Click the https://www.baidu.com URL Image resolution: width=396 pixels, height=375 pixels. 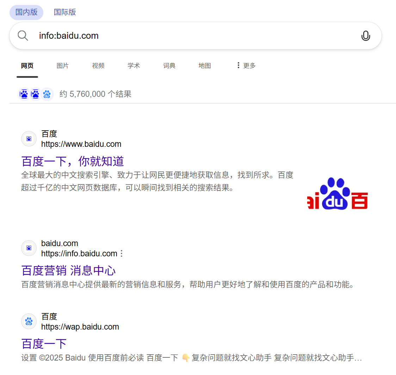point(81,144)
